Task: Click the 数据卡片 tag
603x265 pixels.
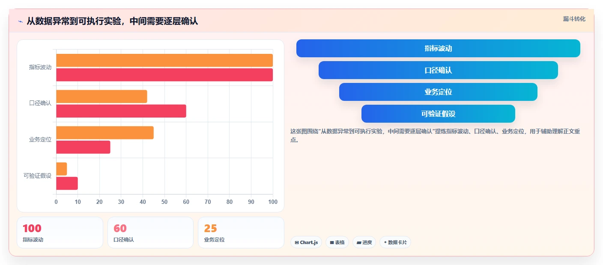Action: [395, 242]
